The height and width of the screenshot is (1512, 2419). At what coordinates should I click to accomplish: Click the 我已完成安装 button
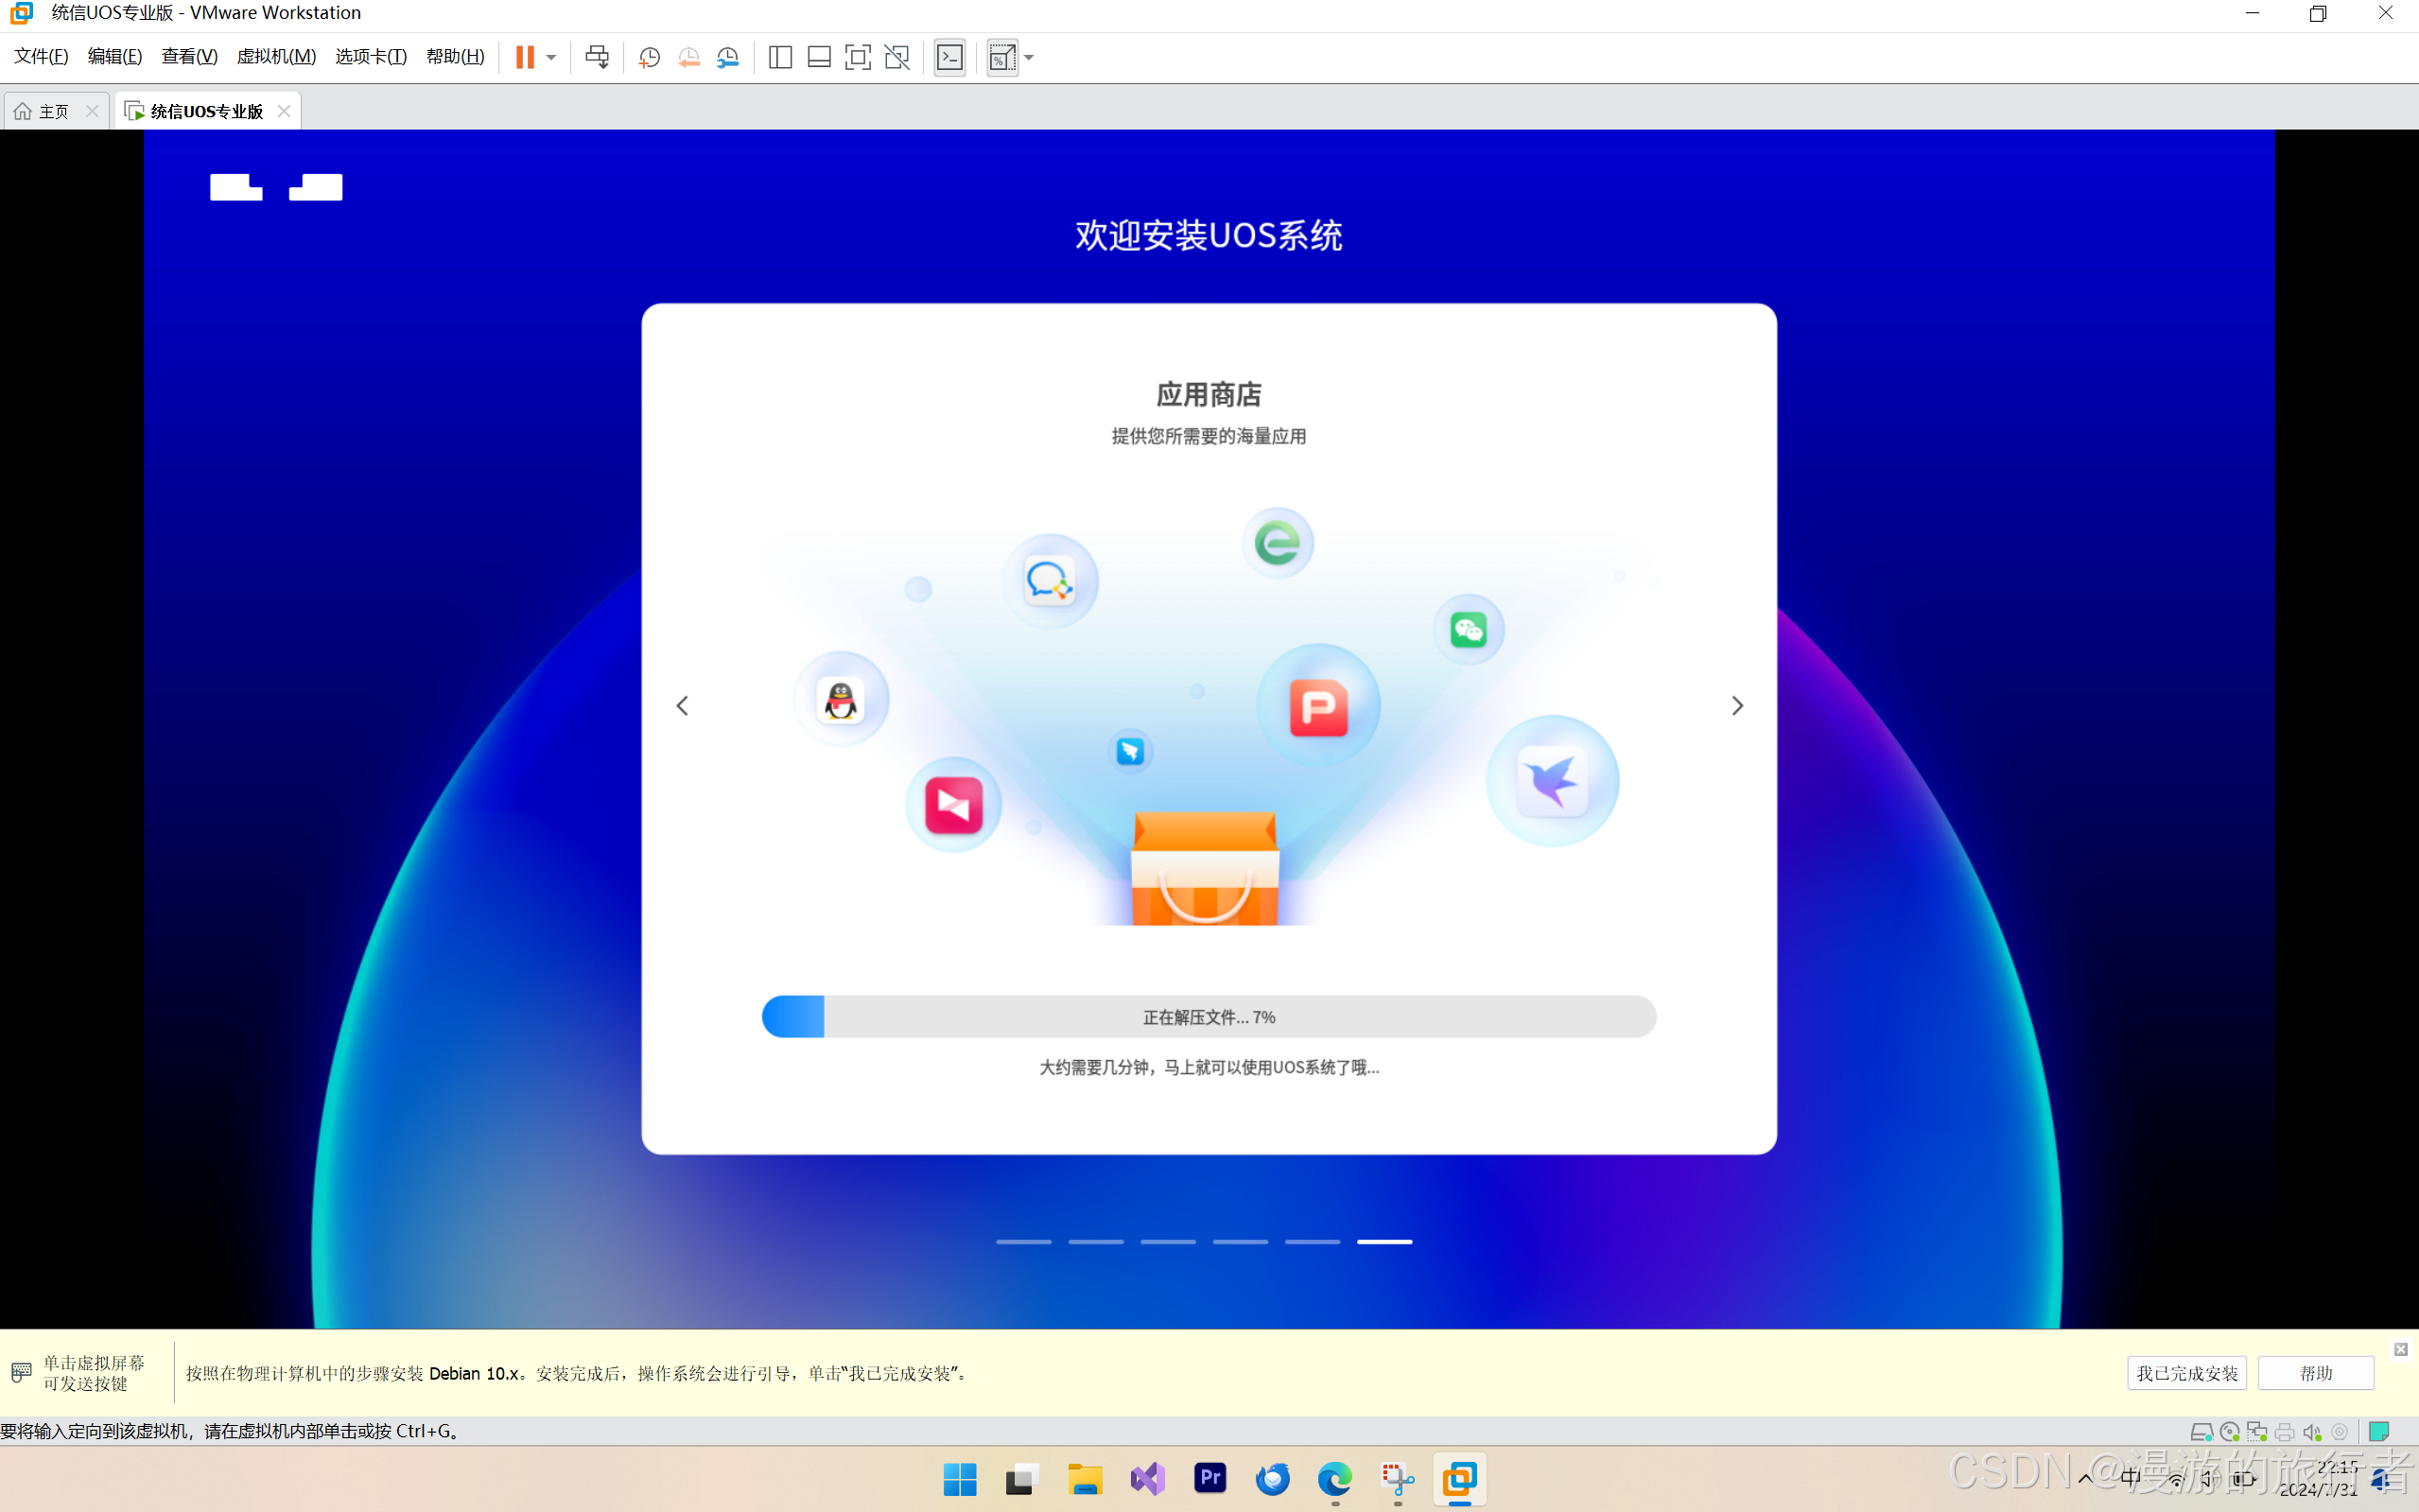pyautogui.click(x=2187, y=1373)
